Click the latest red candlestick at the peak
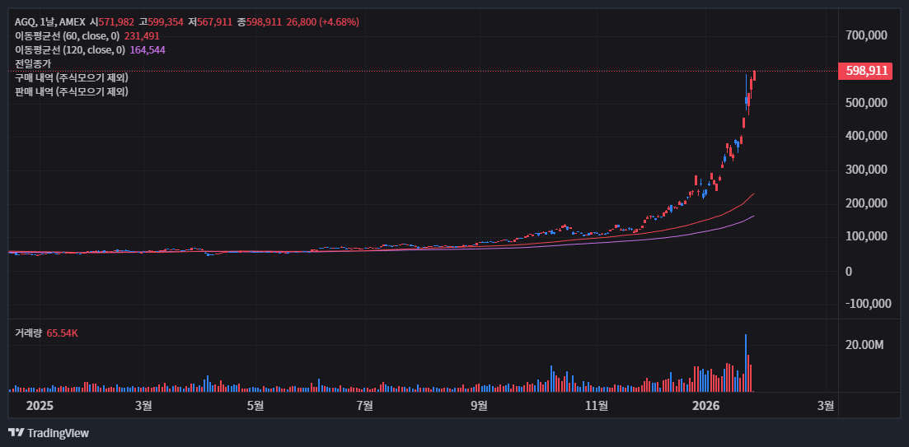This screenshot has width=909, height=447. pyautogui.click(x=754, y=76)
